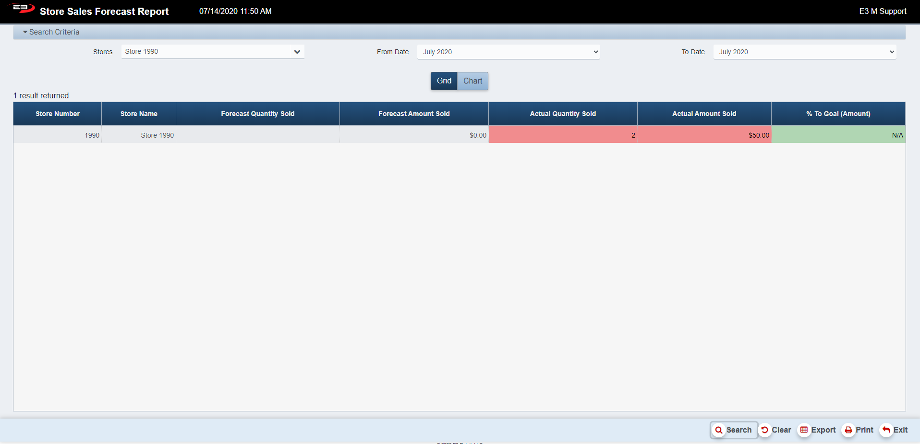Switch to Grid view
This screenshot has width=920, height=444.
[444, 81]
